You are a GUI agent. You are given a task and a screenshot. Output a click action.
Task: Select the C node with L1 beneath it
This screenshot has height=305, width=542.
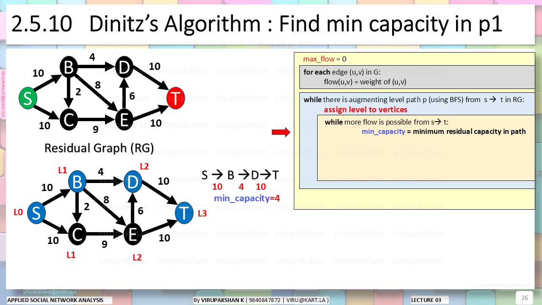(x=77, y=235)
